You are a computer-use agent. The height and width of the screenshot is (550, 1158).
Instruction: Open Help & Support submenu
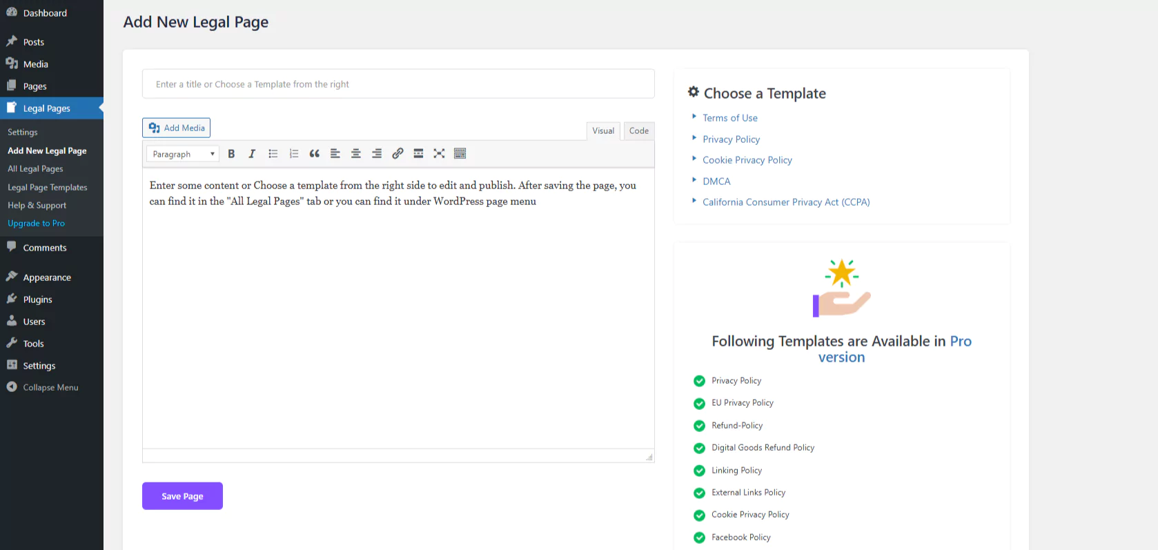pos(37,205)
